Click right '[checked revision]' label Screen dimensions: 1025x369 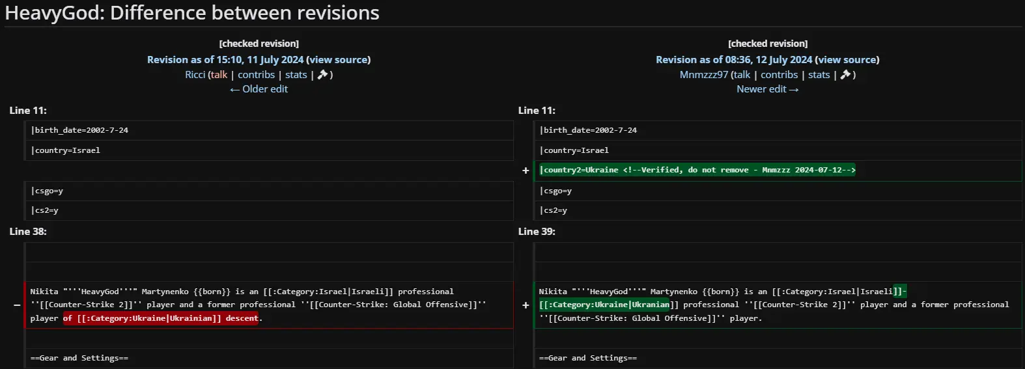768,44
